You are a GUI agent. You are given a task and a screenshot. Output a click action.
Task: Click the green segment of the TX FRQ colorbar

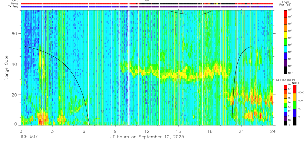tap(285, 105)
